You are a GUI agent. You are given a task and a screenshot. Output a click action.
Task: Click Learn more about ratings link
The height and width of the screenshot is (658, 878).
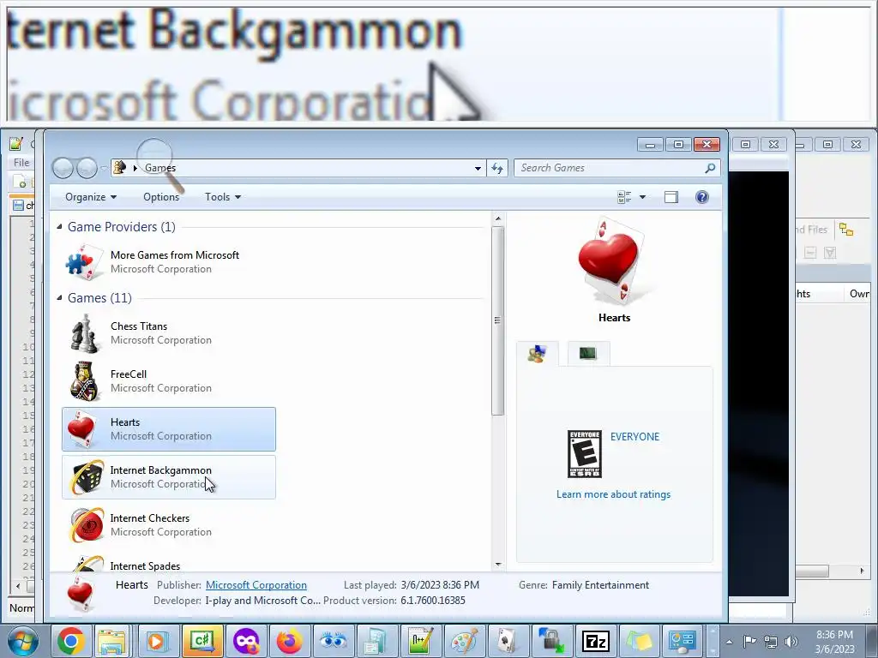tap(613, 494)
